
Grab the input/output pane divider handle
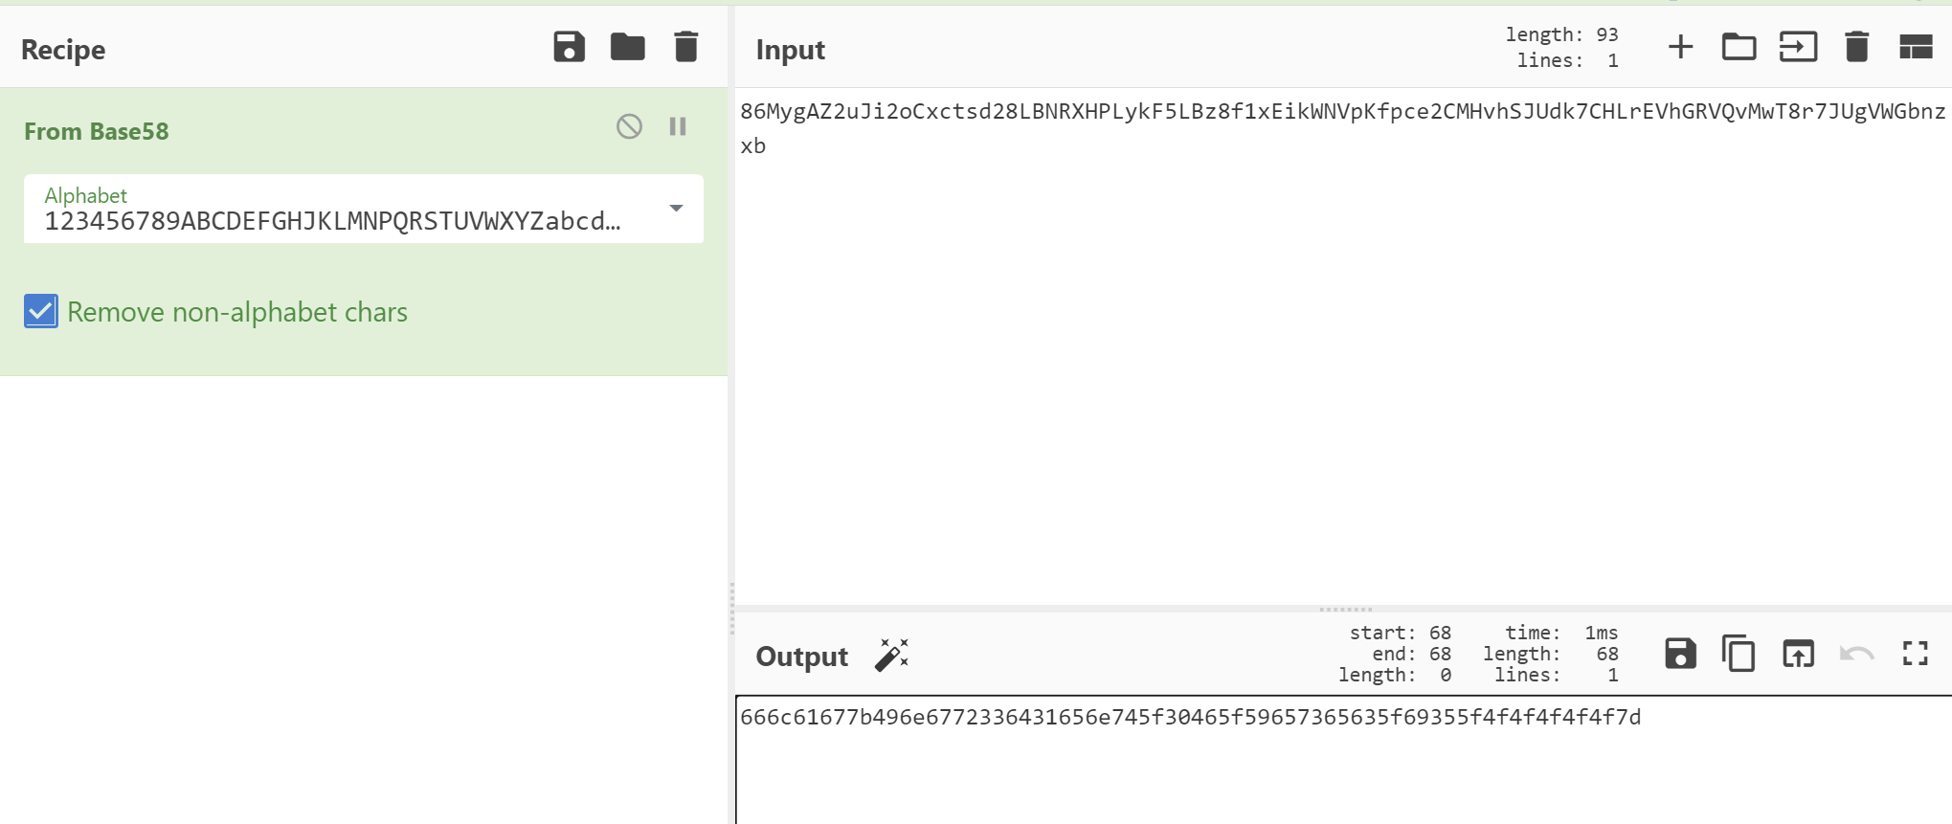tap(1345, 609)
